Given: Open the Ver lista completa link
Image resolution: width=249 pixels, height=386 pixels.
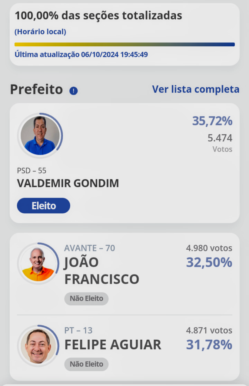Looking at the screenshot, I should (196, 89).
